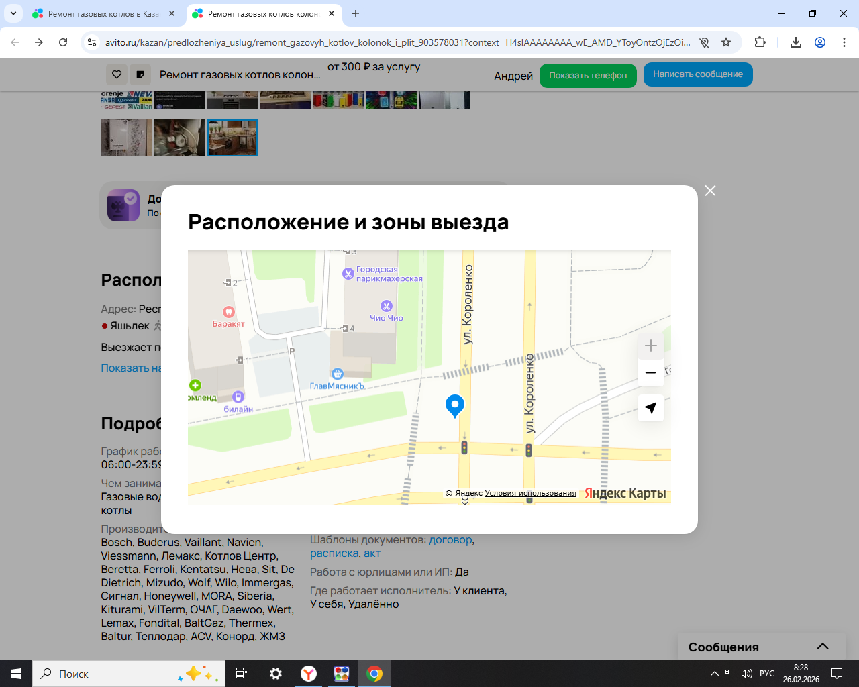Zoom out on the Yandex map
This screenshot has height=687, width=859.
(650, 373)
